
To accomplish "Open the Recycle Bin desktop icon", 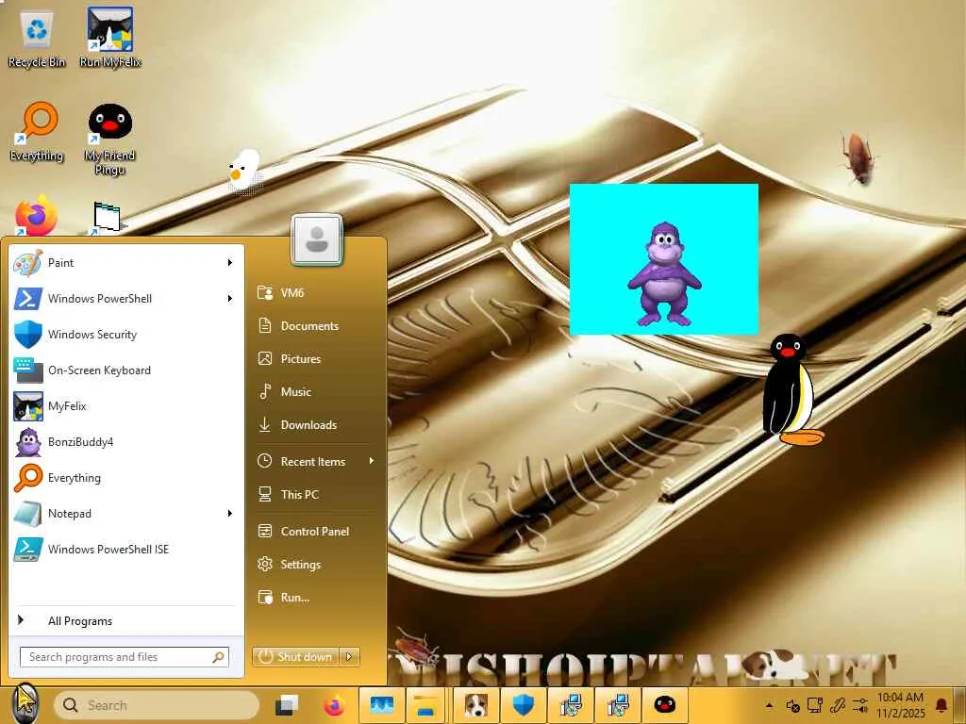I will coord(37,38).
